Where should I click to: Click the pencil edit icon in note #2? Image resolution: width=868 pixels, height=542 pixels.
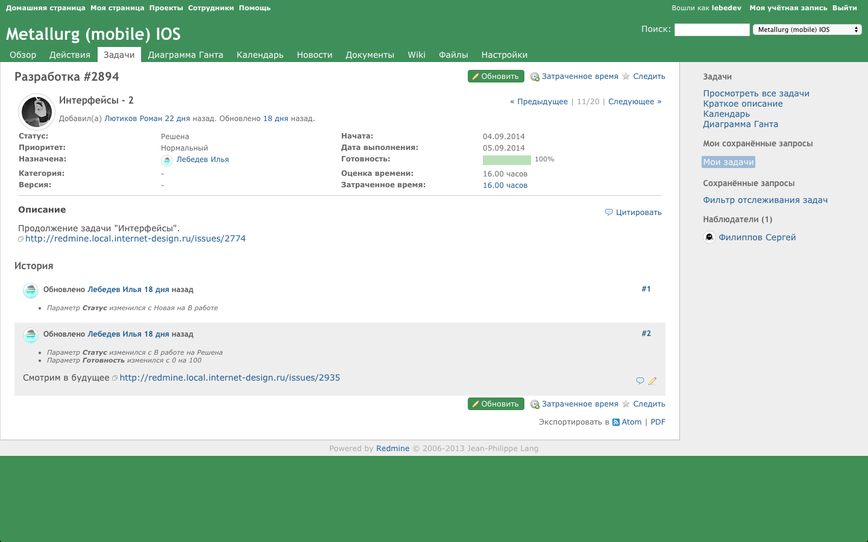coord(652,381)
